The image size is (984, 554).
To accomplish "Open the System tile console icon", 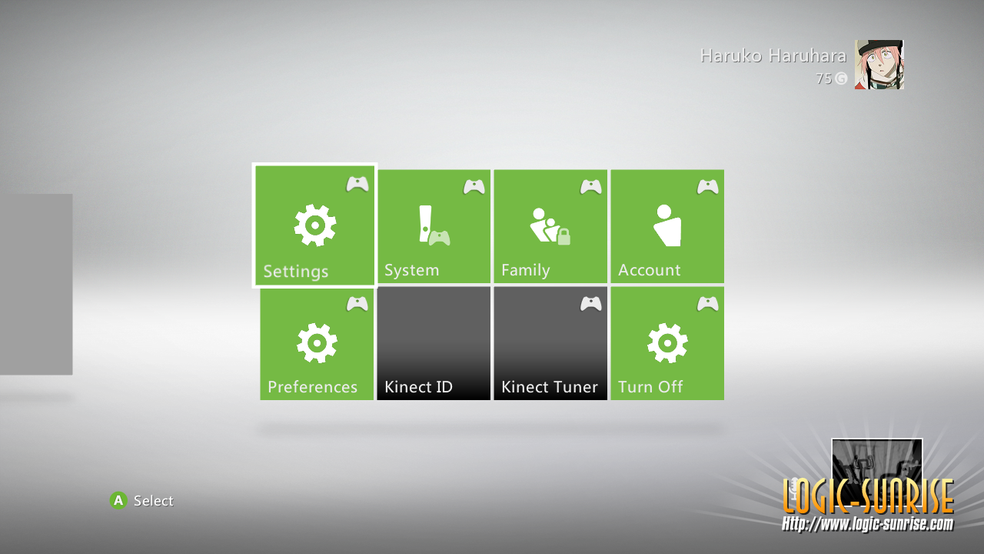I will click(434, 225).
